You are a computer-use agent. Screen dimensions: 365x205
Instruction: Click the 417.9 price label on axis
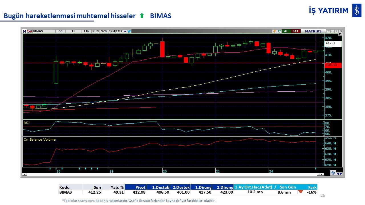(333, 44)
